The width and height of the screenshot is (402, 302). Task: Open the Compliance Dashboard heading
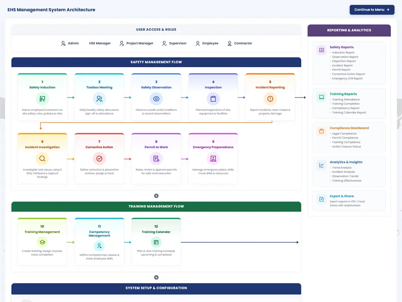[x=349, y=128]
